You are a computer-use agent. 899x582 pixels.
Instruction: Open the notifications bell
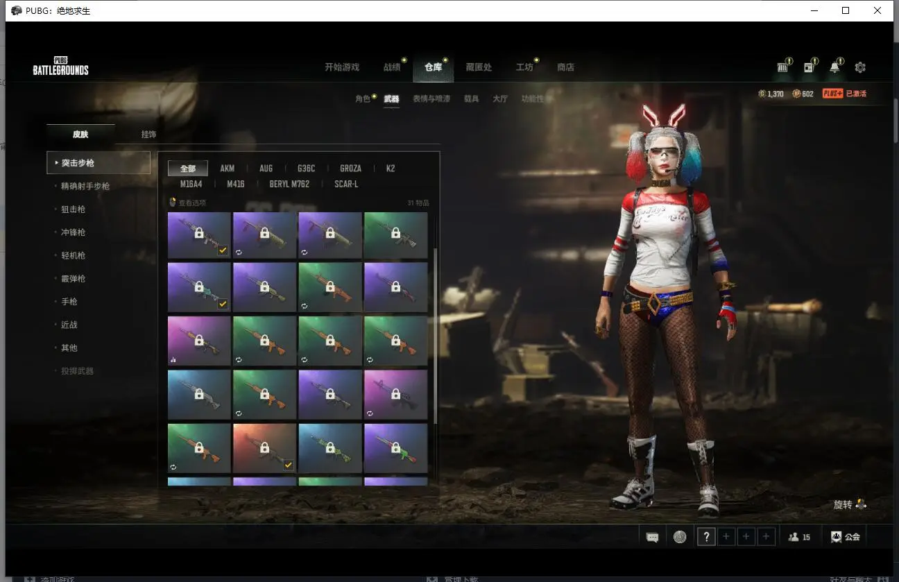(x=834, y=67)
